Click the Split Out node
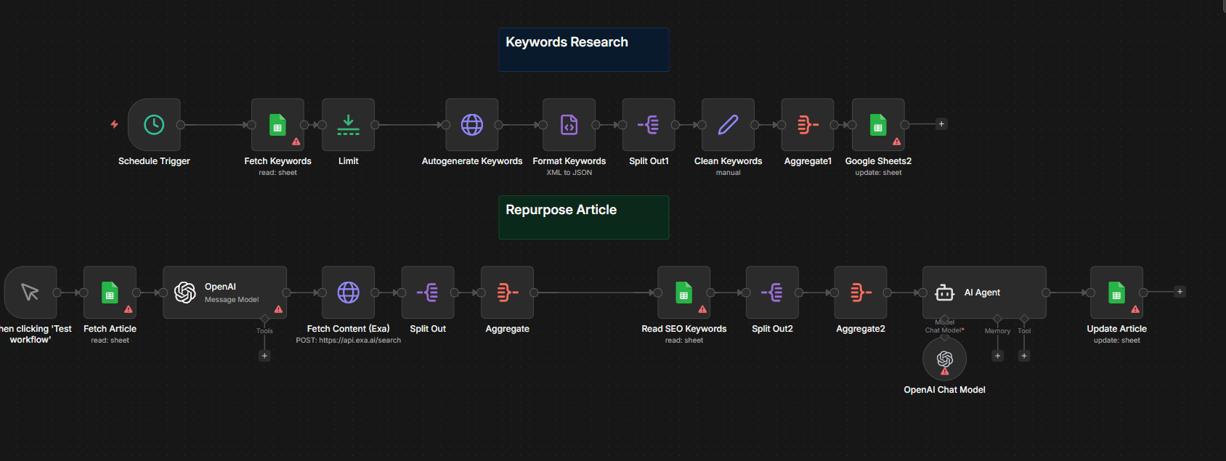Screen dimensions: 1226x461 [428, 293]
